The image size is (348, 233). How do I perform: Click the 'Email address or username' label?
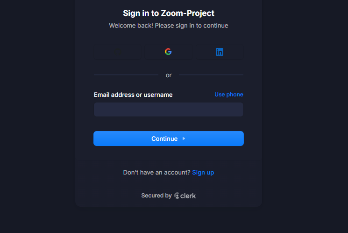tap(133, 95)
